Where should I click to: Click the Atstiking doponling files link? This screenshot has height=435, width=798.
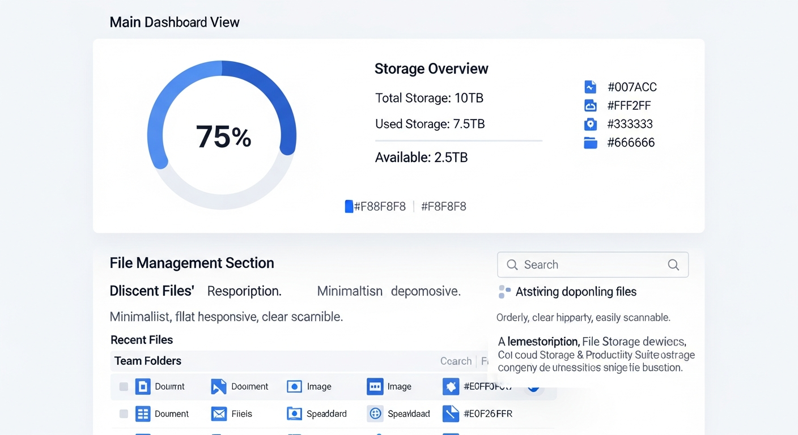(576, 292)
